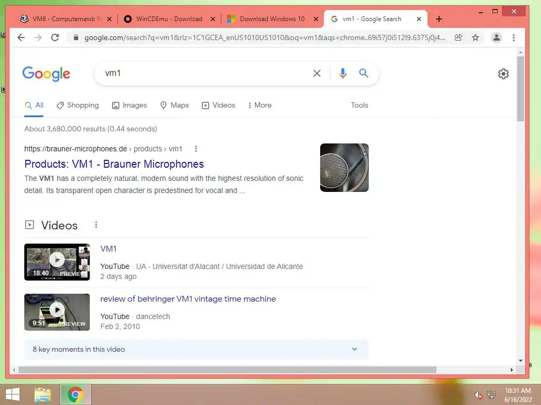Viewport: 541px width, 405px height.
Task: Click the scroll right arrow
Action: tap(511, 370)
